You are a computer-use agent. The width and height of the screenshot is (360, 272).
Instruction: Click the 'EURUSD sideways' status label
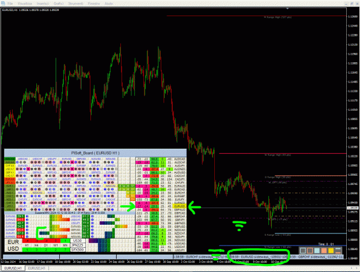259,257
